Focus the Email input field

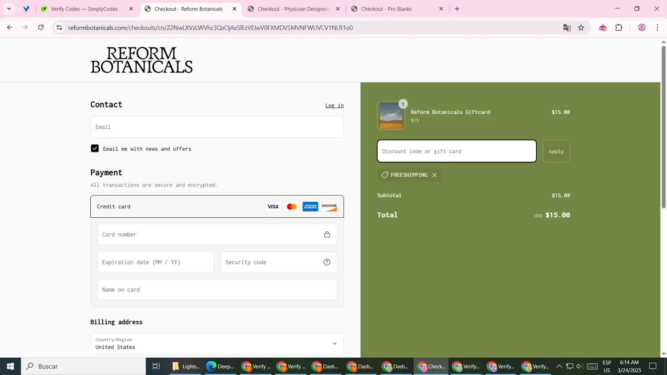[x=217, y=127]
